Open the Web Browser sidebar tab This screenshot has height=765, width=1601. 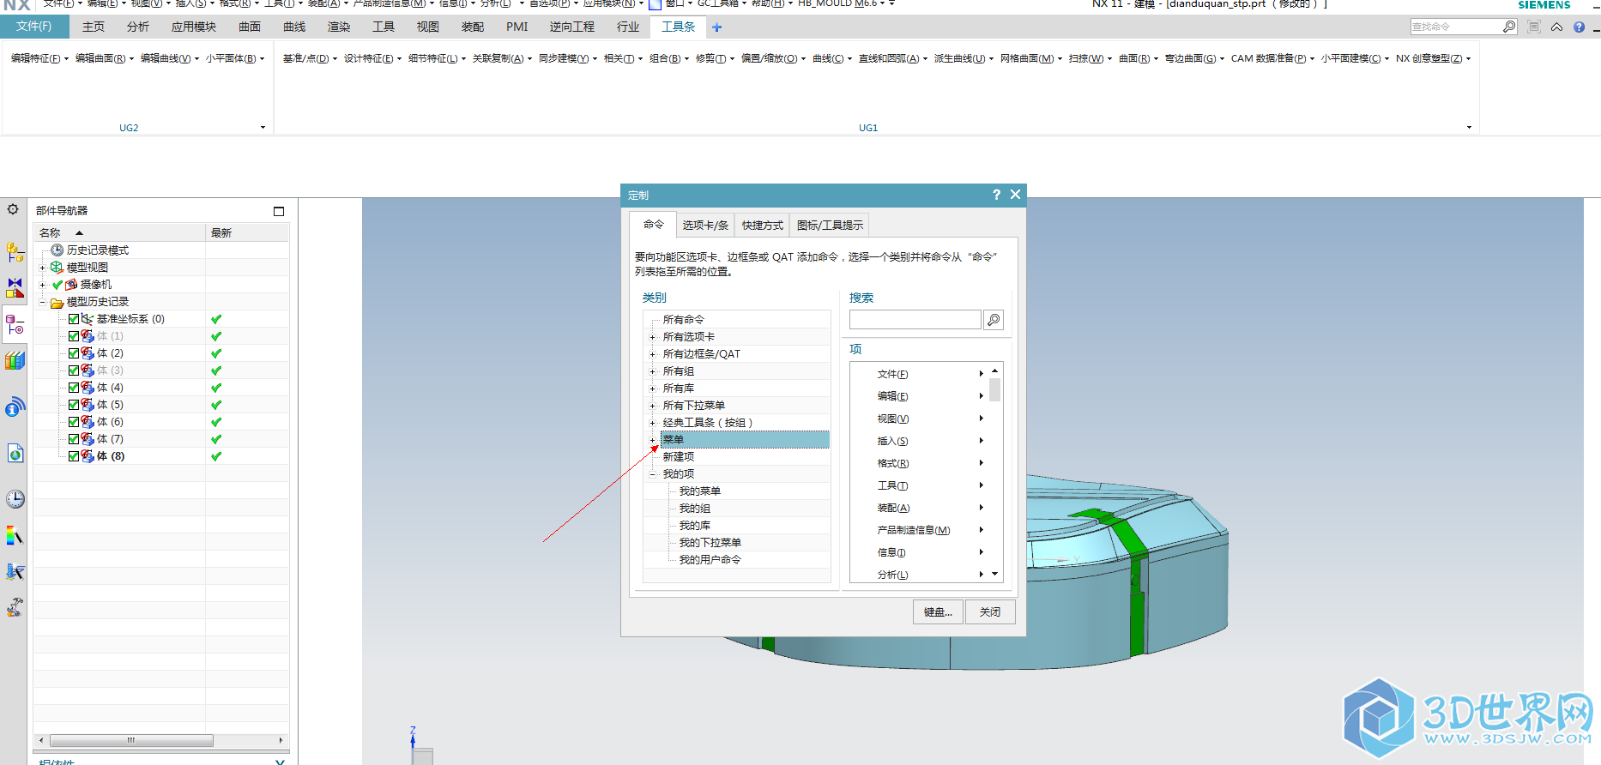click(15, 453)
